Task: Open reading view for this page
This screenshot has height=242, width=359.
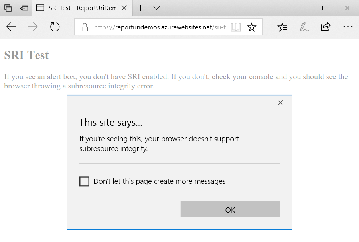Action: tap(235, 27)
